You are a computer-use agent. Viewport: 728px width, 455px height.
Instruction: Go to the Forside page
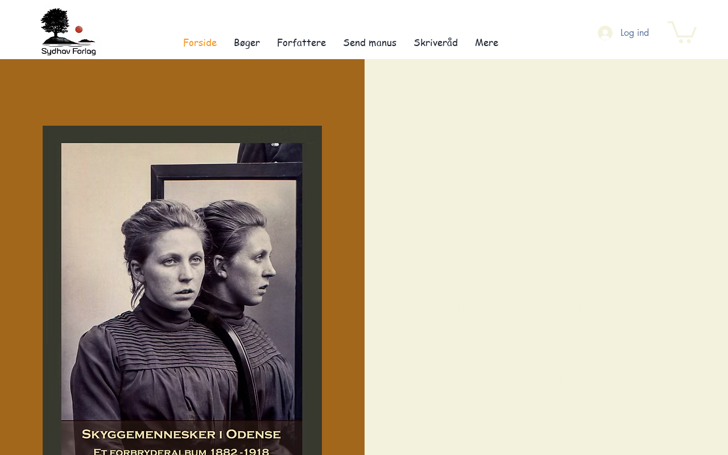200,42
